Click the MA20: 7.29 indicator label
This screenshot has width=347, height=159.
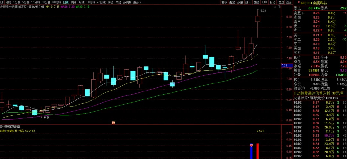pyautogui.click(x=67, y=7)
